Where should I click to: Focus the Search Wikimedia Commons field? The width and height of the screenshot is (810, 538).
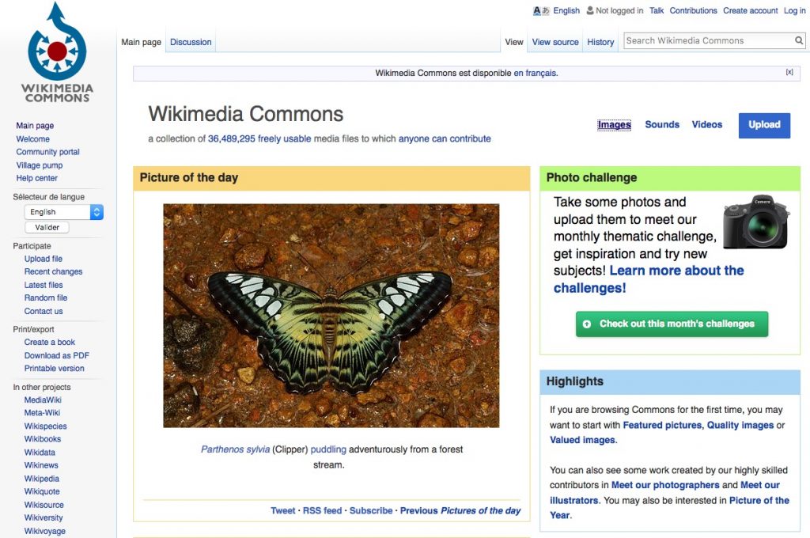(708, 41)
